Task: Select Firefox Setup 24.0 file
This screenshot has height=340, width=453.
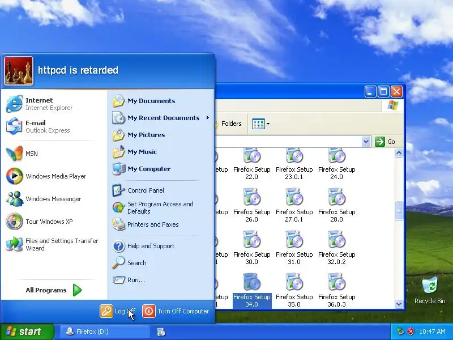Action: (x=336, y=164)
